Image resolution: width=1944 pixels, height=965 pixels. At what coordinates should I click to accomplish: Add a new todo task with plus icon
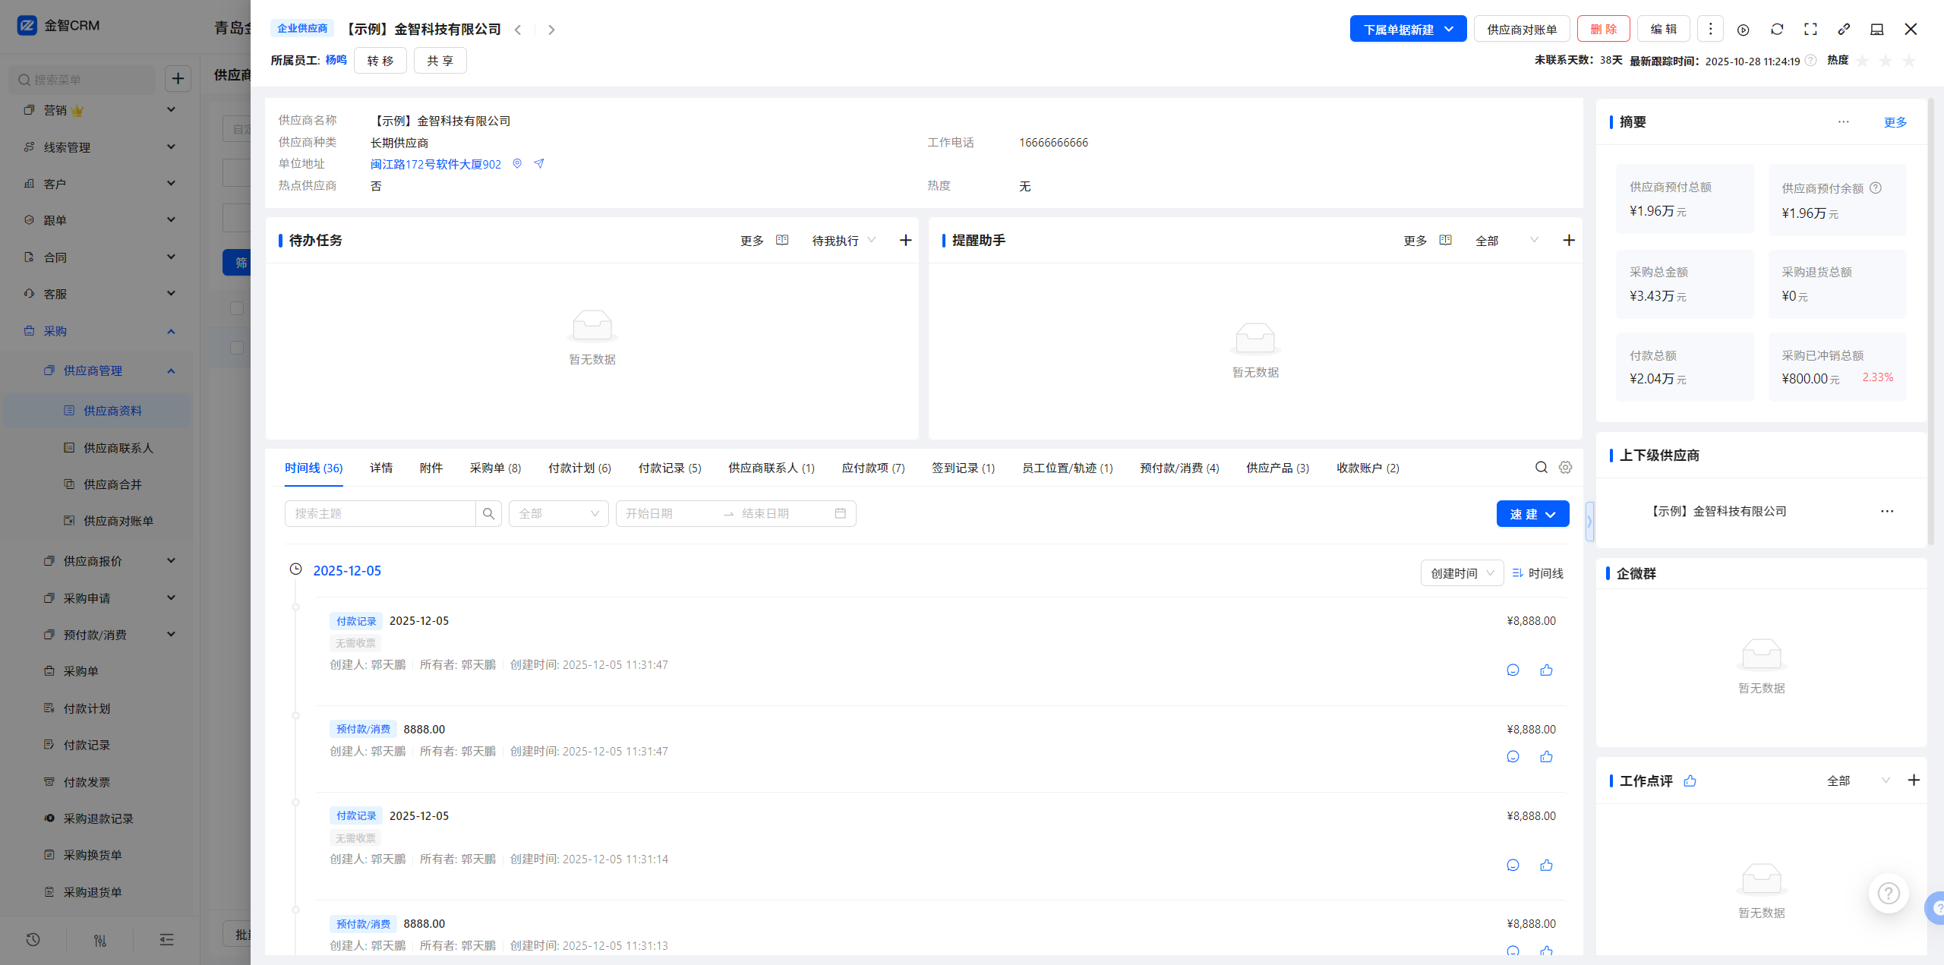(905, 241)
